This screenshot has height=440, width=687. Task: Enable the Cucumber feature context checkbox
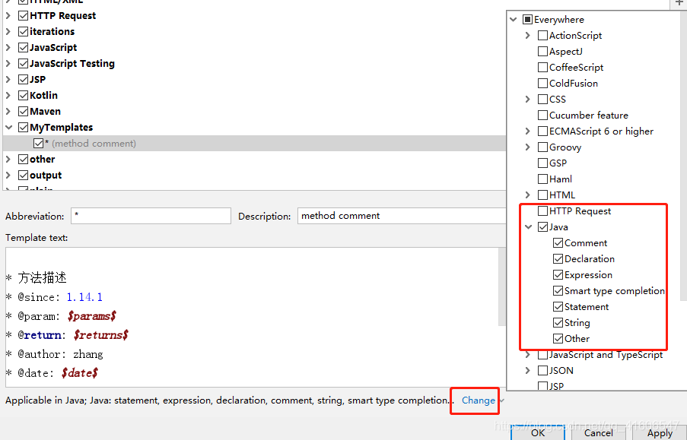point(542,116)
